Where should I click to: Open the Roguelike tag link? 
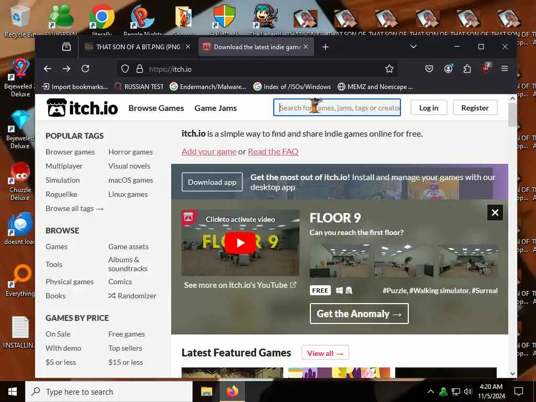tap(62, 194)
